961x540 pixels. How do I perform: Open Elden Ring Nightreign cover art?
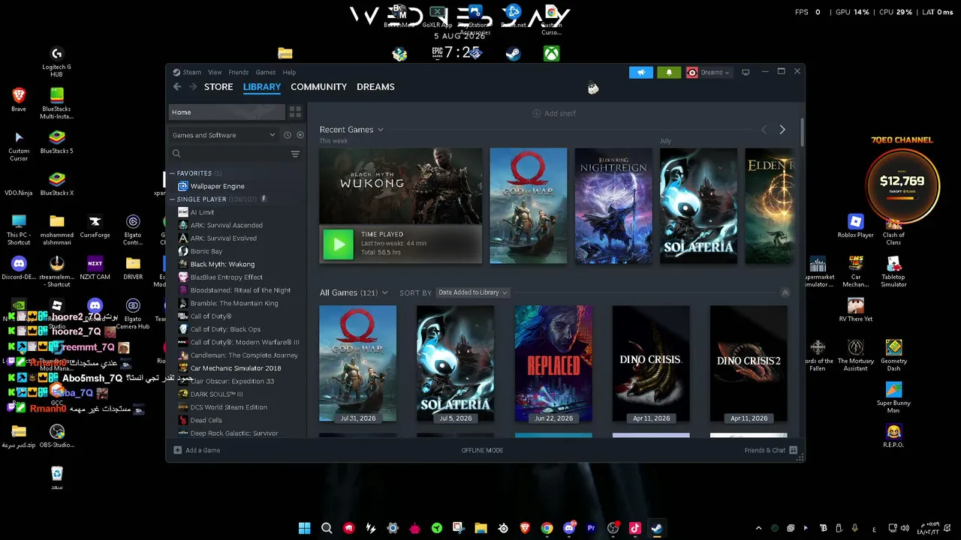(x=613, y=205)
